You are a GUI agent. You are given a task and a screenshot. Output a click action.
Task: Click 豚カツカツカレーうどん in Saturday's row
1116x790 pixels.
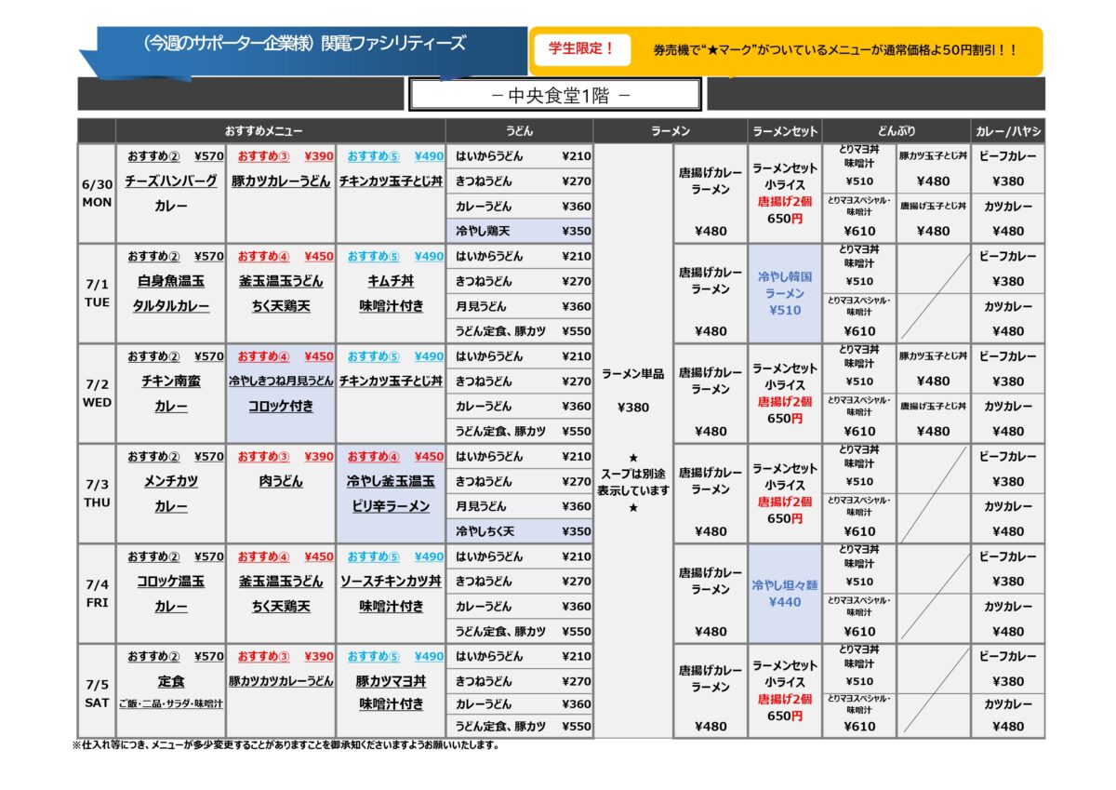click(x=281, y=681)
